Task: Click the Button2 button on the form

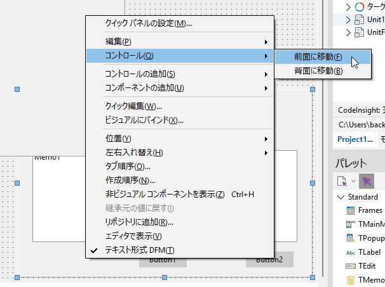Action: point(269,260)
